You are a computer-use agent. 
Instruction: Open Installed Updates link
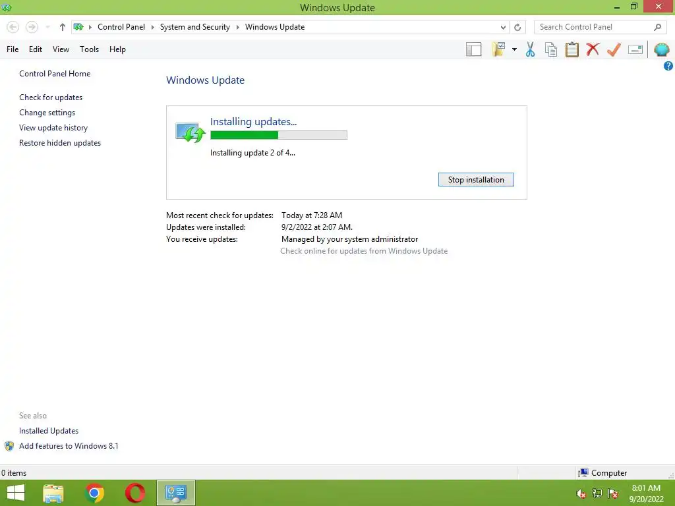coord(49,431)
